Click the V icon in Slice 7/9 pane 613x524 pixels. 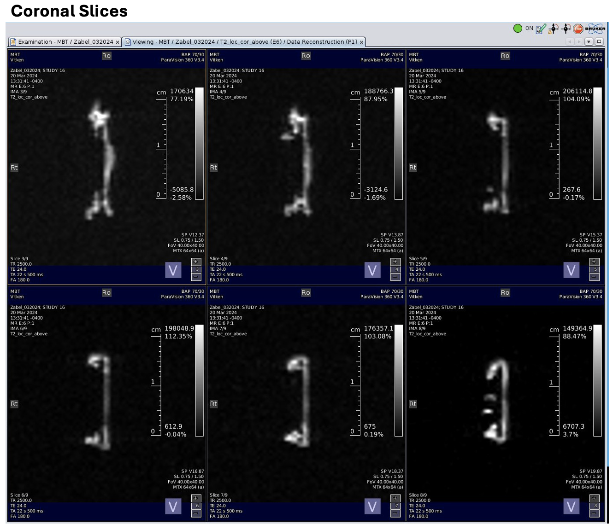[x=372, y=507]
